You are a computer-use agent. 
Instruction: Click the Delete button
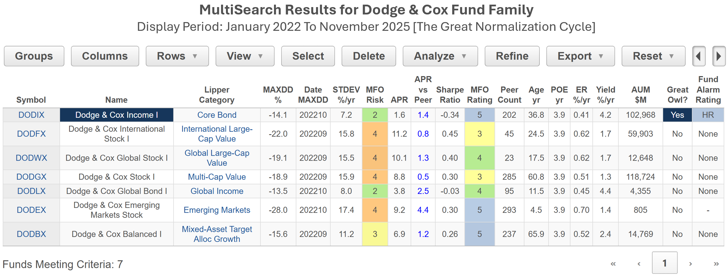368,56
